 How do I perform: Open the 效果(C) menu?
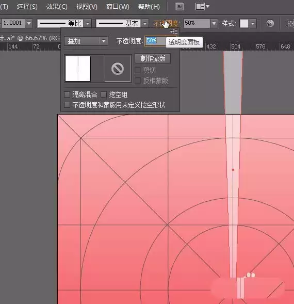(x=57, y=7)
